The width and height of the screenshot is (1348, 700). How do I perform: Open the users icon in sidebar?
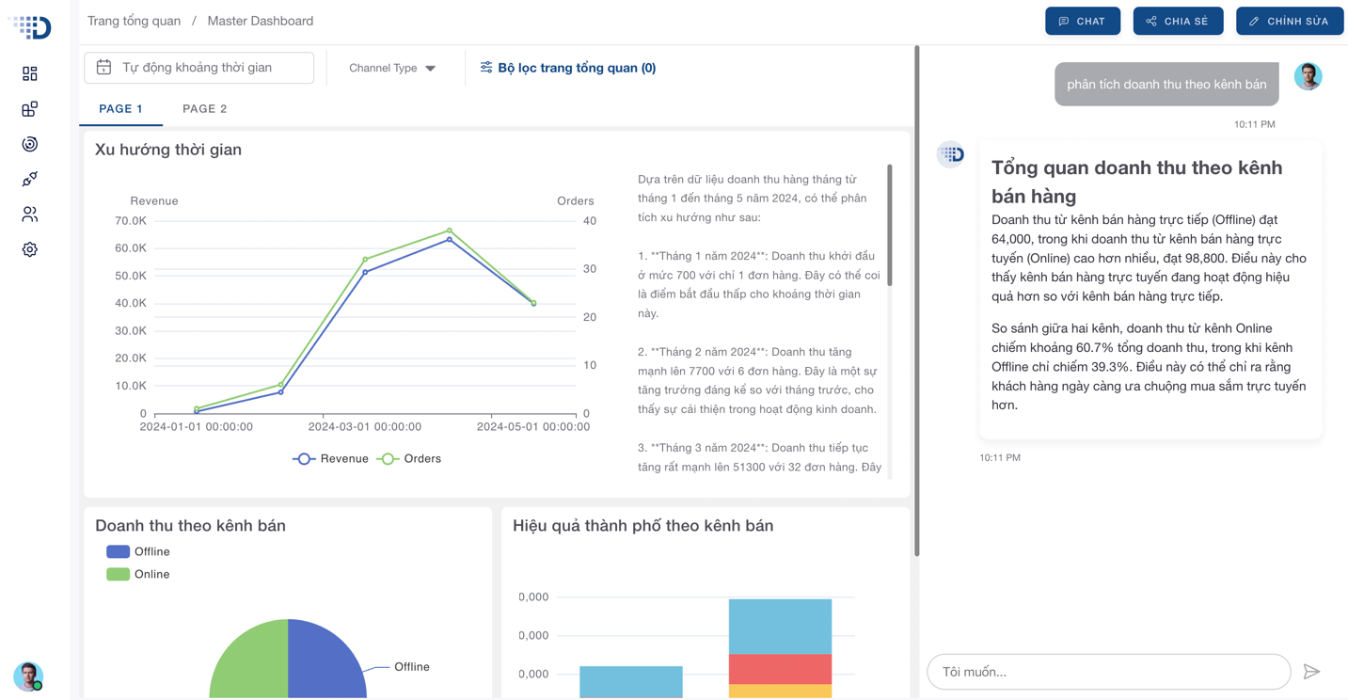[30, 215]
